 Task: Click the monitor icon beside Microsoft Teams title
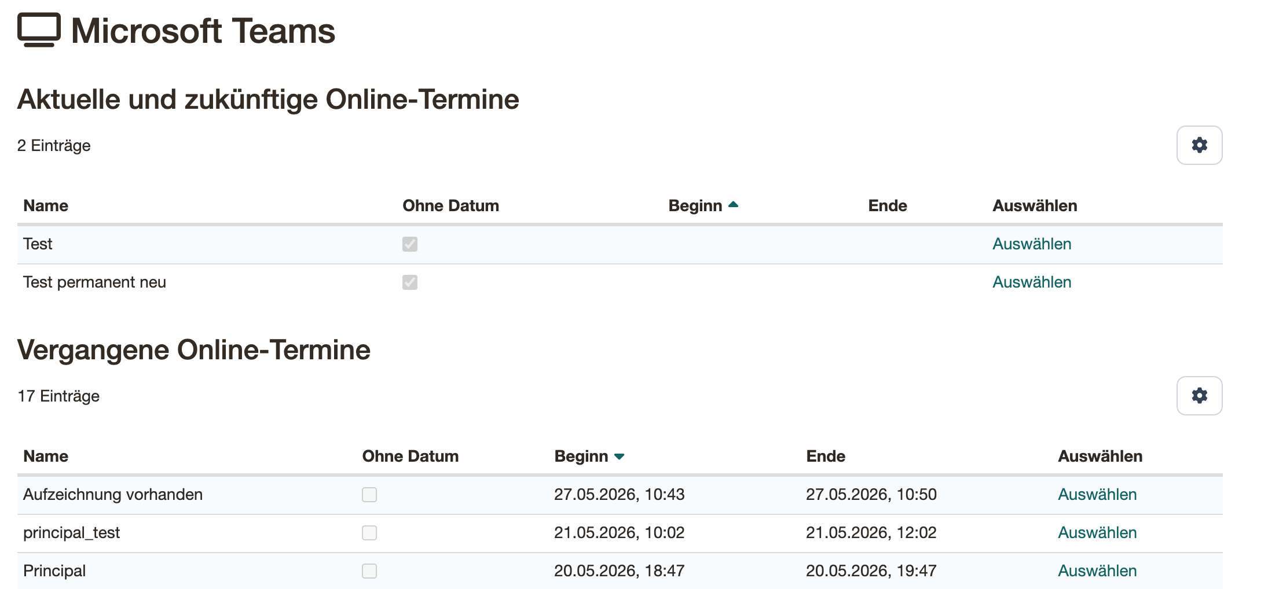click(39, 30)
